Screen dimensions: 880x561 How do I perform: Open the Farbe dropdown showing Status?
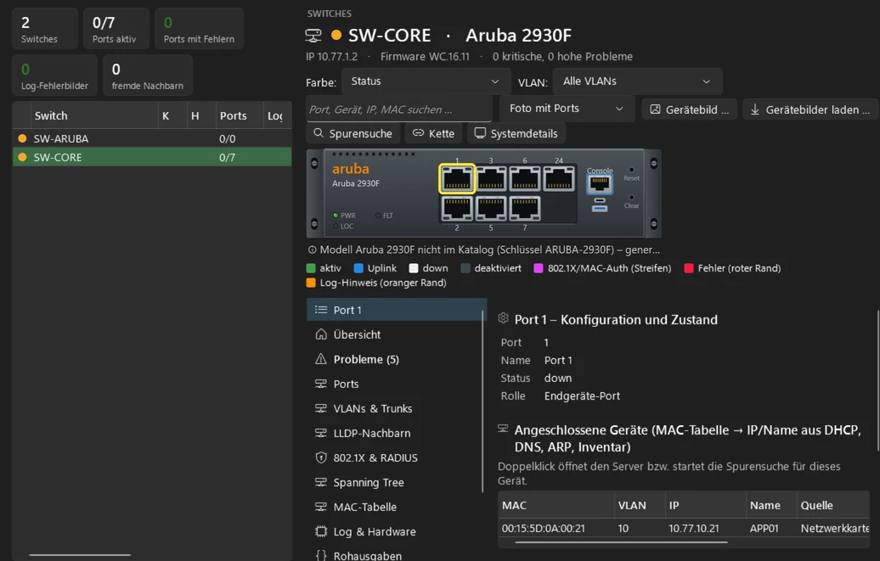pyautogui.click(x=426, y=81)
